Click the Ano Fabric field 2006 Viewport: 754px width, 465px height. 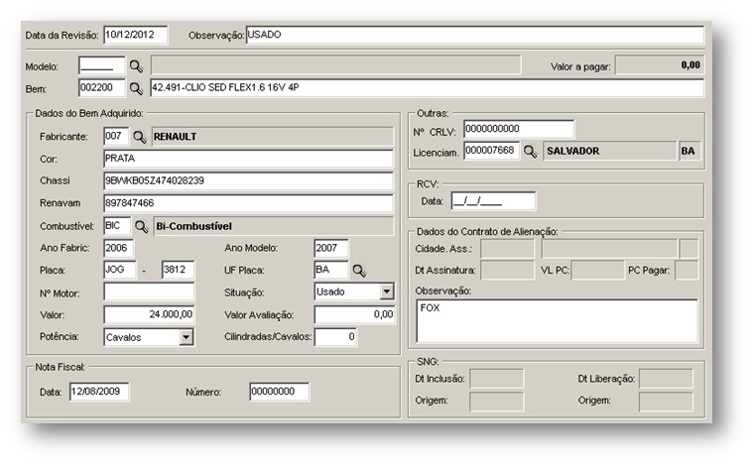point(119,248)
